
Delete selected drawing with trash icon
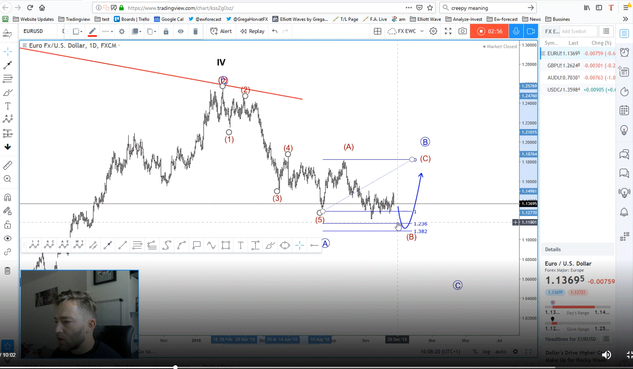[x=196, y=31]
